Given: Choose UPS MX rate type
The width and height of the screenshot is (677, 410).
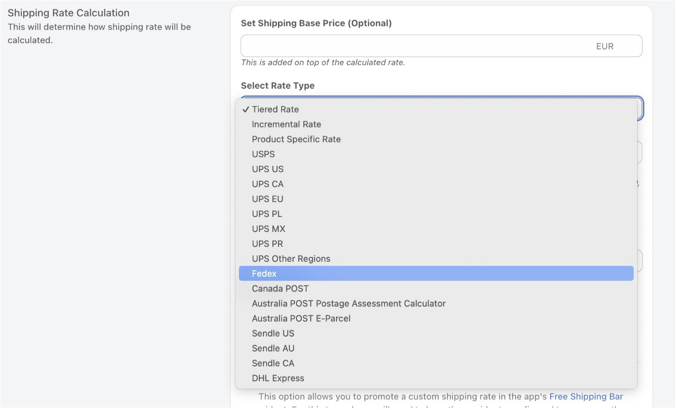Looking at the screenshot, I should (x=436, y=229).
